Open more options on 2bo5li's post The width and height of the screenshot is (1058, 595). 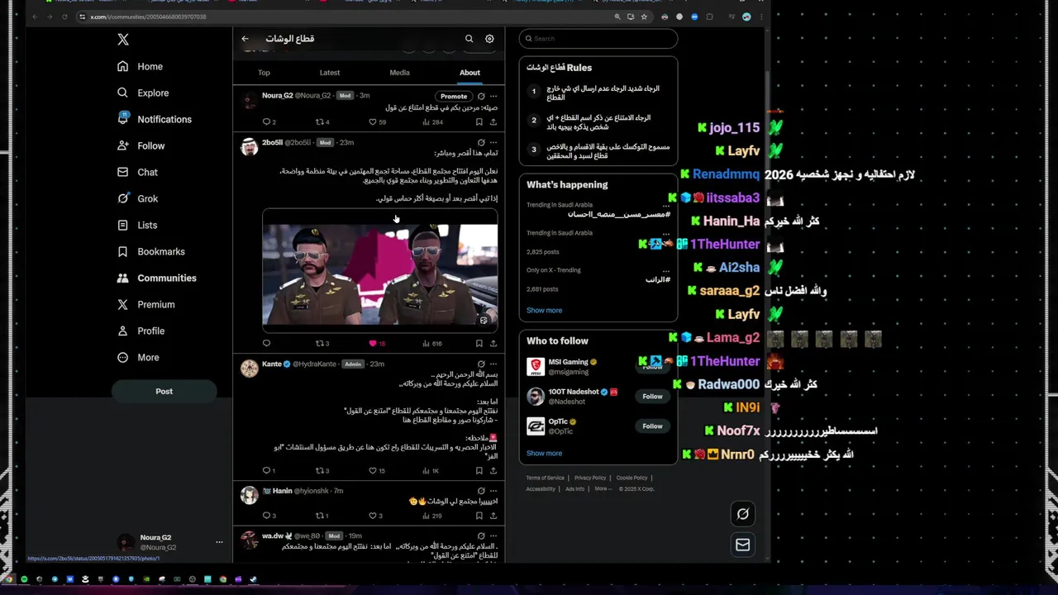493,142
